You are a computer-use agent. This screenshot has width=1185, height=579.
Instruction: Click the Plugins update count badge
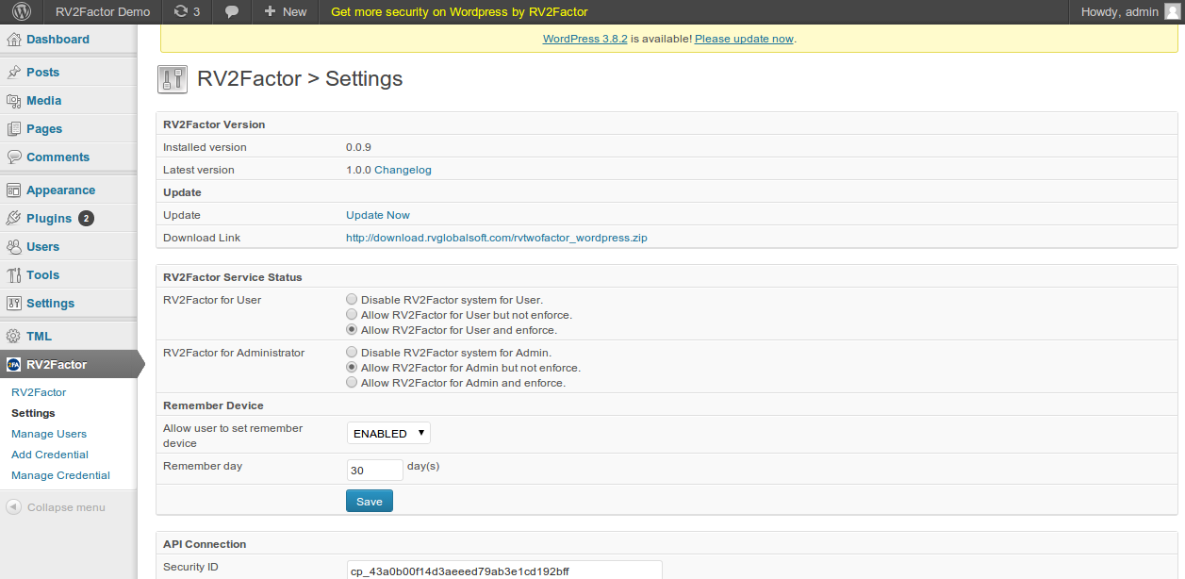coord(86,219)
